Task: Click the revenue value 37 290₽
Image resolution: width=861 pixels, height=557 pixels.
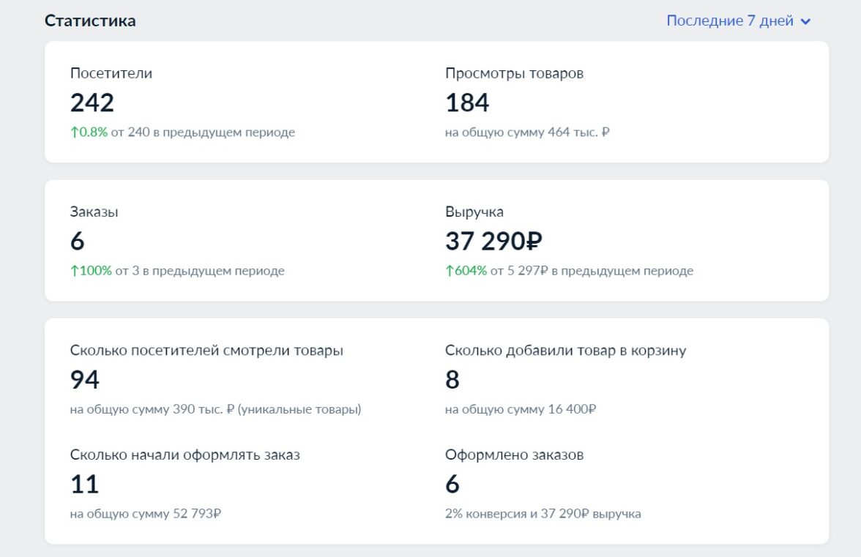Action: tap(493, 242)
